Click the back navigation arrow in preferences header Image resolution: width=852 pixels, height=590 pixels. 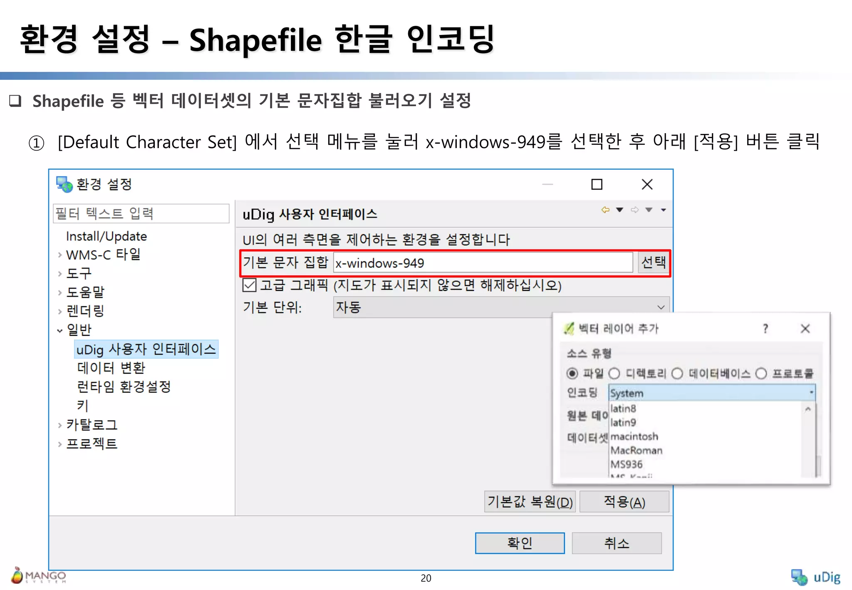click(x=605, y=210)
